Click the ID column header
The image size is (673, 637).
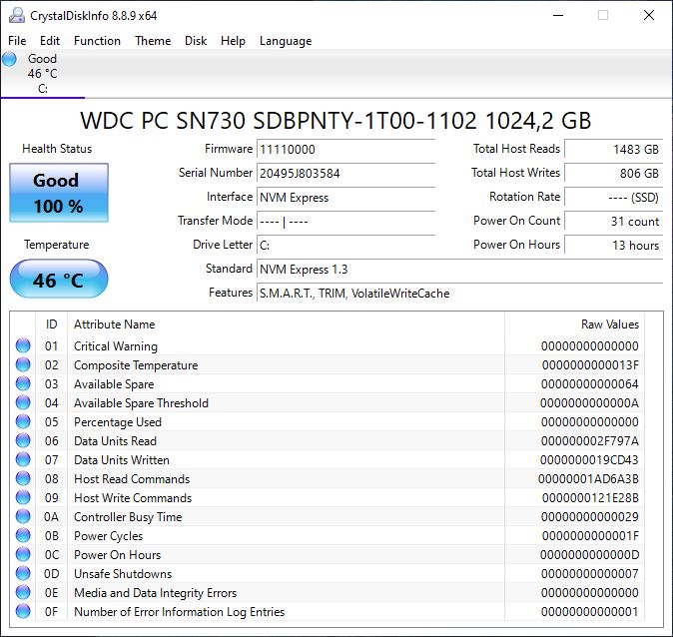click(x=51, y=324)
